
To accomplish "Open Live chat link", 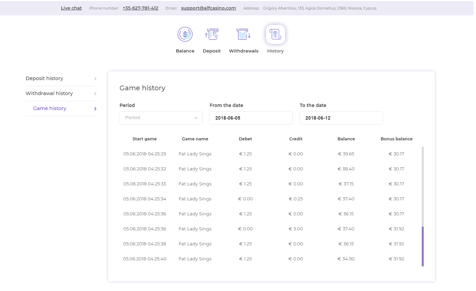I will coord(71,8).
